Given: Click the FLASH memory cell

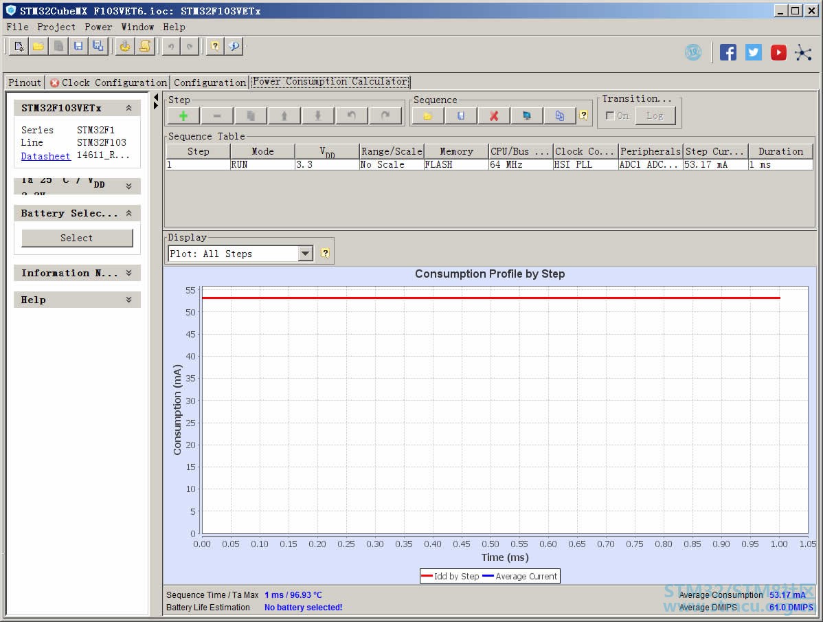Looking at the screenshot, I should coord(456,164).
